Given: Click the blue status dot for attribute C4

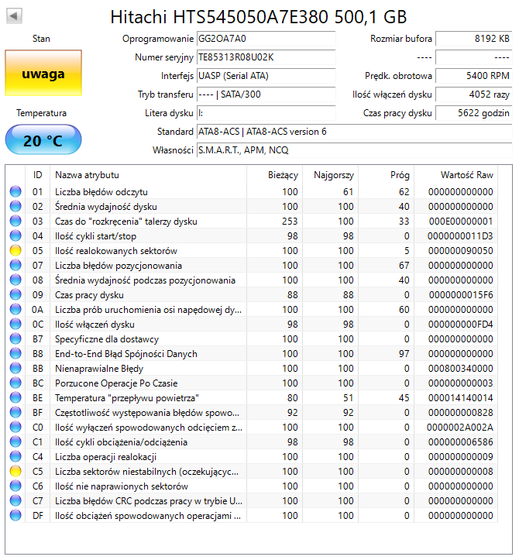Looking at the screenshot, I should coord(15,456).
